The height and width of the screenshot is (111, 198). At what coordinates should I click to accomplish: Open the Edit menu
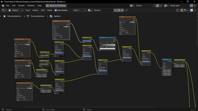pos(14,6)
